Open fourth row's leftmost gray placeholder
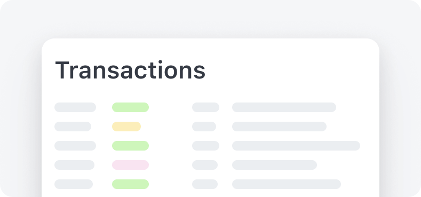This screenshot has height=197, width=421. (74, 165)
